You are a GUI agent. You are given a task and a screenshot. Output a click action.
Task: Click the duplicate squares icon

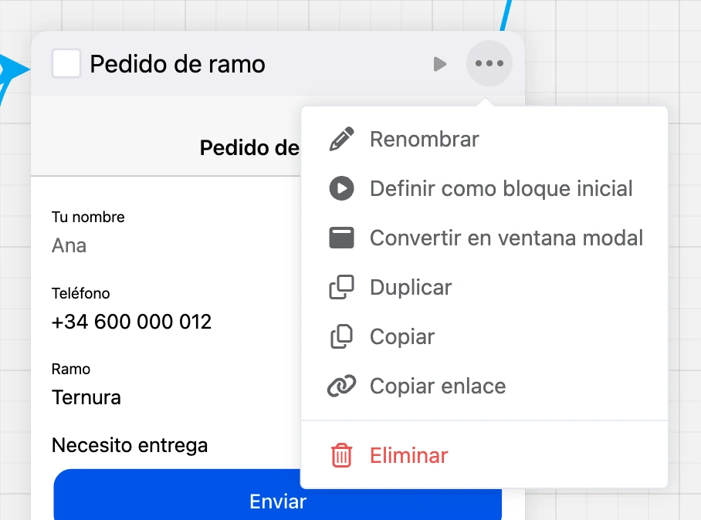click(x=341, y=287)
